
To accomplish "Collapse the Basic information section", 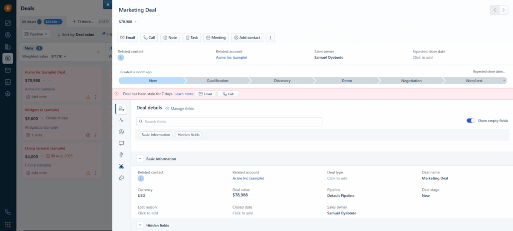I will pos(140,159).
